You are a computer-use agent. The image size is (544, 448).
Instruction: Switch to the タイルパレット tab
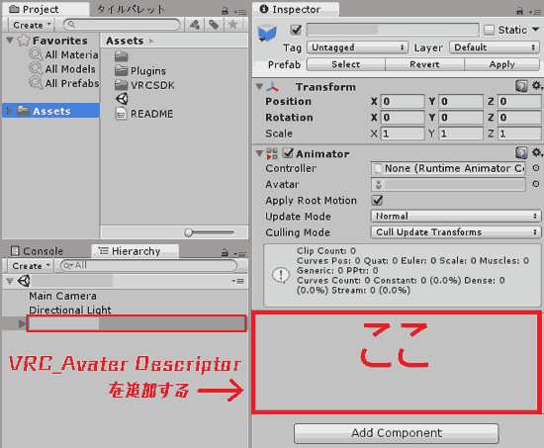pos(131,9)
